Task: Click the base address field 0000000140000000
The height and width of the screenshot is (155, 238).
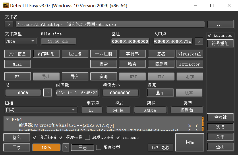Action: pyautogui.click(x=130, y=41)
